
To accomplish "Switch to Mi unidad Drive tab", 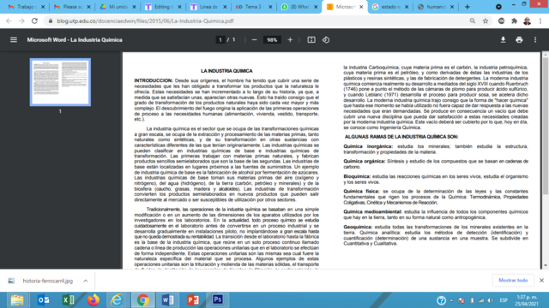I will click(x=118, y=7).
